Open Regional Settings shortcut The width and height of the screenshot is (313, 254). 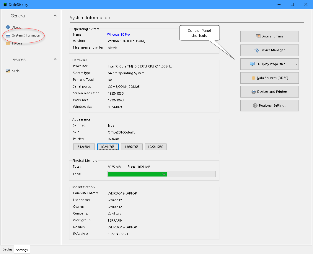pyautogui.click(x=269, y=105)
